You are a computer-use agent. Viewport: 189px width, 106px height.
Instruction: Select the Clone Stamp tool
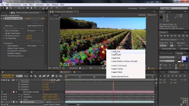click(43, 8)
